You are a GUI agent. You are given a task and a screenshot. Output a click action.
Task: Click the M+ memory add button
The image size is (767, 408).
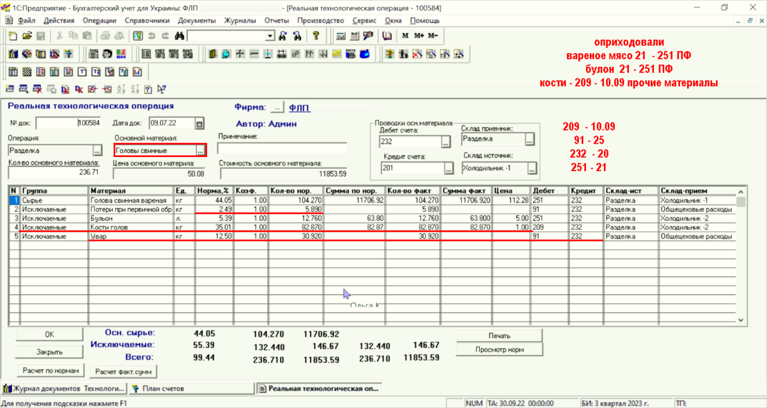pos(419,36)
